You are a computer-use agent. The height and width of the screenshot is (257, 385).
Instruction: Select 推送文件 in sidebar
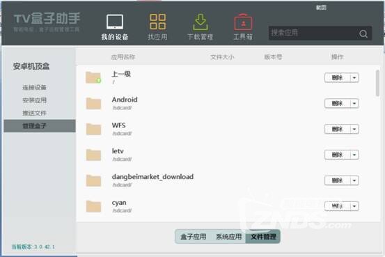(x=34, y=113)
